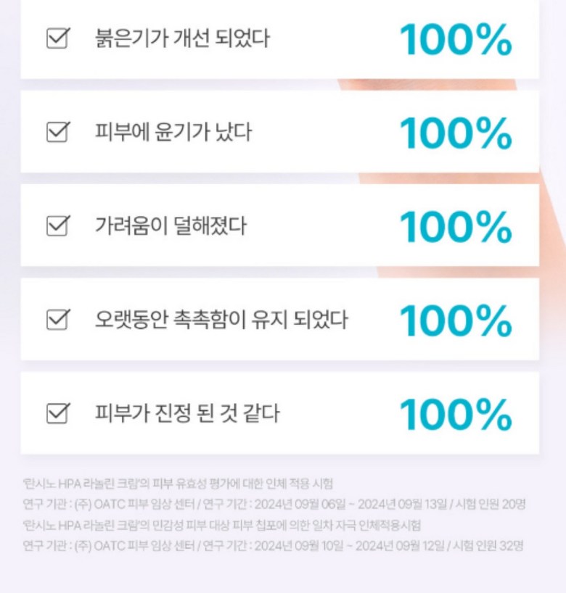
Task: Click the 100% value in the 윤기 row
Action: point(456,133)
